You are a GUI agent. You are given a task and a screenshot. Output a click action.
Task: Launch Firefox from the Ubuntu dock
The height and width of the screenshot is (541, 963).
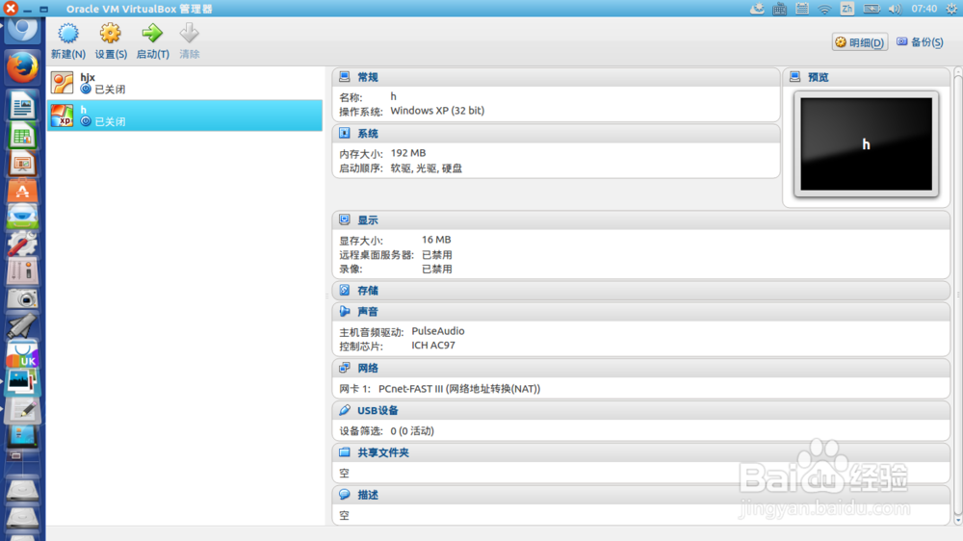22,67
